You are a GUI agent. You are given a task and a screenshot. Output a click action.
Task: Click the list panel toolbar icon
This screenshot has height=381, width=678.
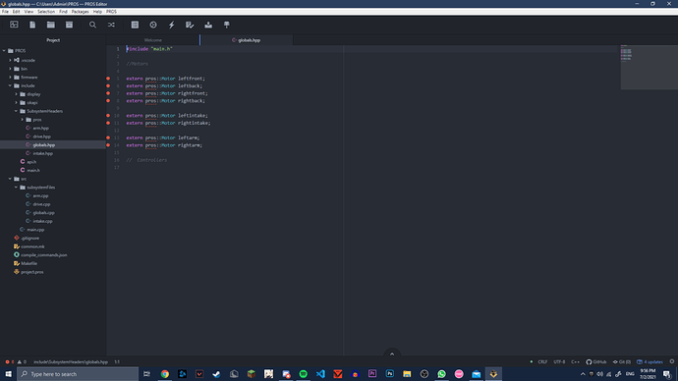pyautogui.click(x=135, y=25)
